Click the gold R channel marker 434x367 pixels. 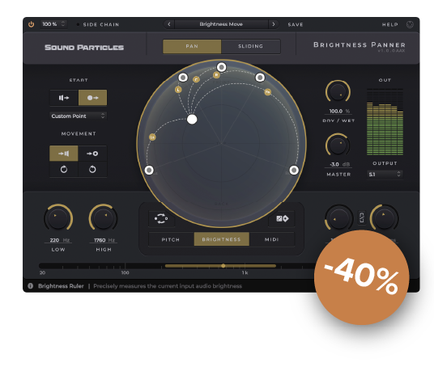tap(216, 74)
